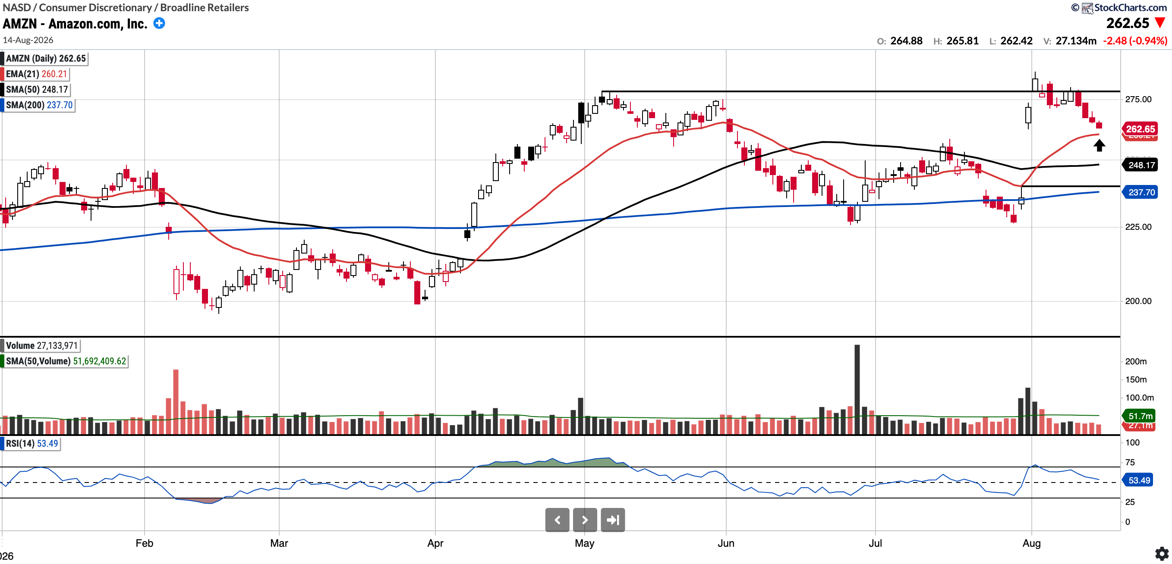Click the Feb label on the time axis
Screen dimensions: 1172x564
point(144,543)
